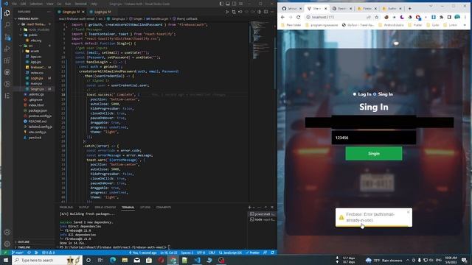Open package.json in the file explorer
Image resolution: width=472 pixels, height=265 pixels.
(x=38, y=110)
